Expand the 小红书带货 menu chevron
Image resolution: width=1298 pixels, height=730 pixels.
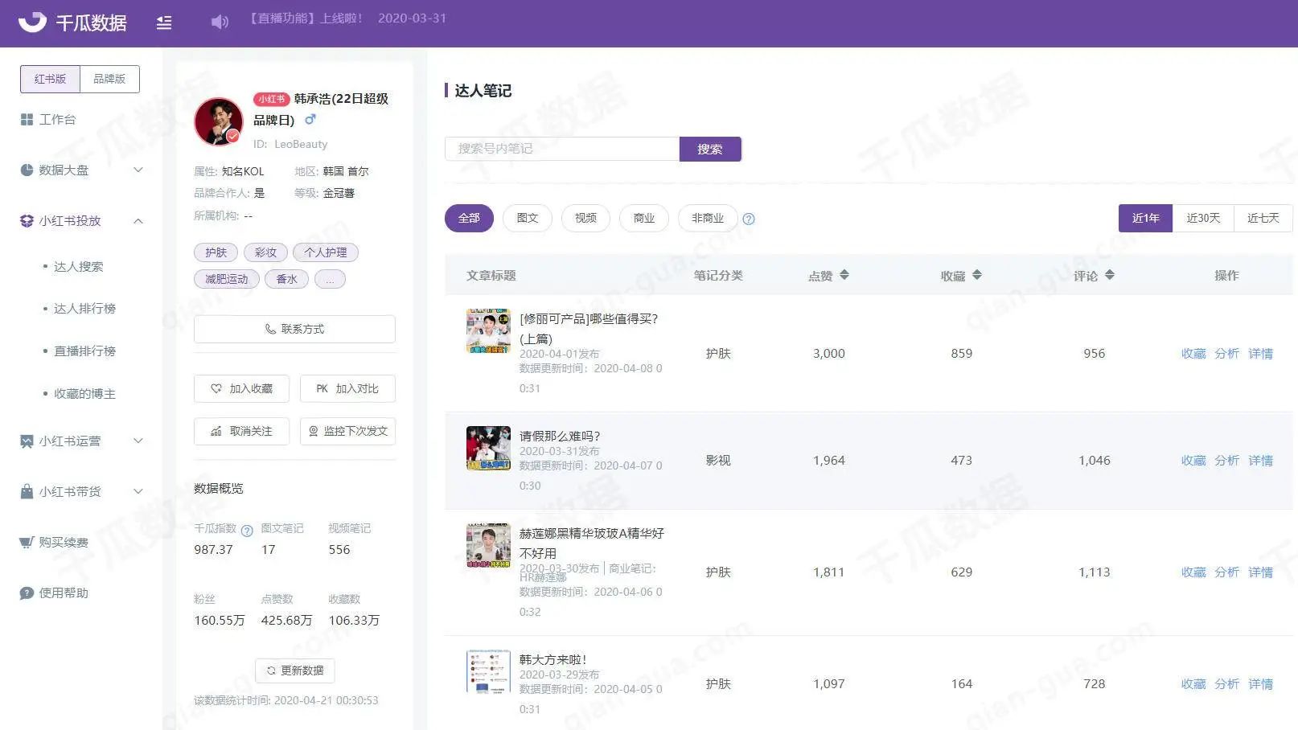[x=138, y=491]
